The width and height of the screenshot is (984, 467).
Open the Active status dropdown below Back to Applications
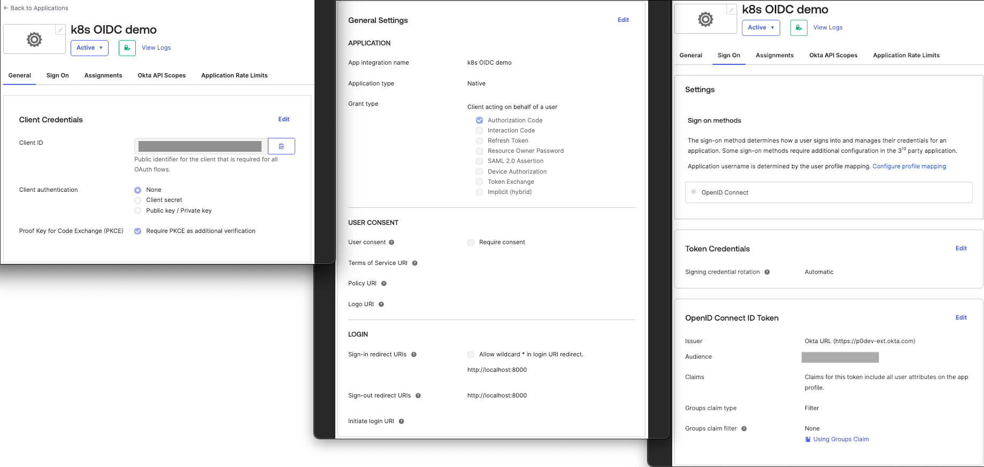[89, 48]
